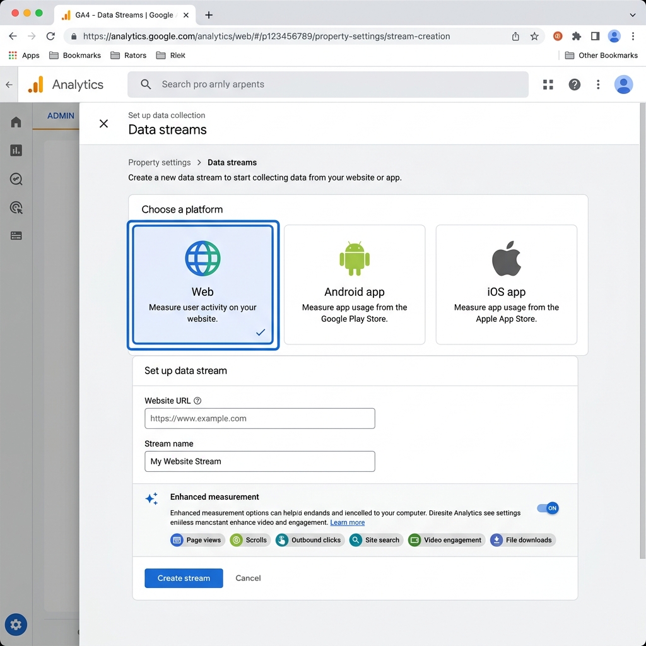This screenshot has width=646, height=646.
Task: Click the Website URL help icon
Action: 197,401
